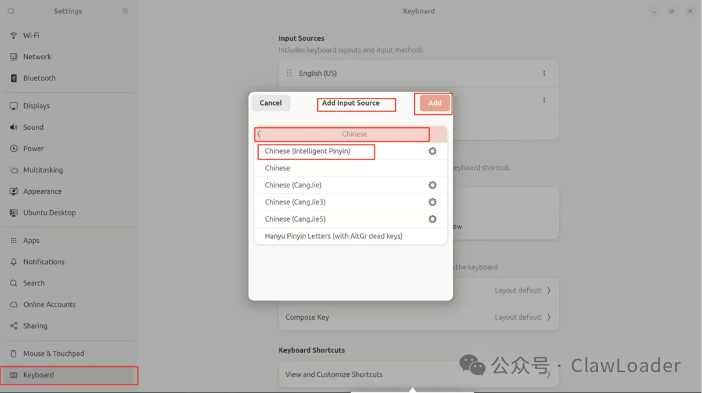Open the Wi-Fi settings panel

pyautogui.click(x=68, y=35)
